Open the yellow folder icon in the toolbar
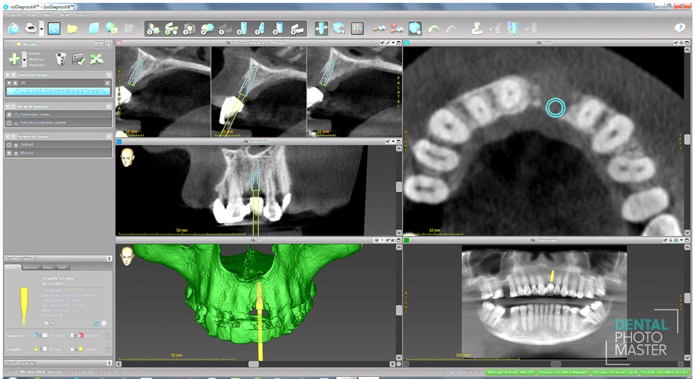695x379 pixels. [72, 29]
